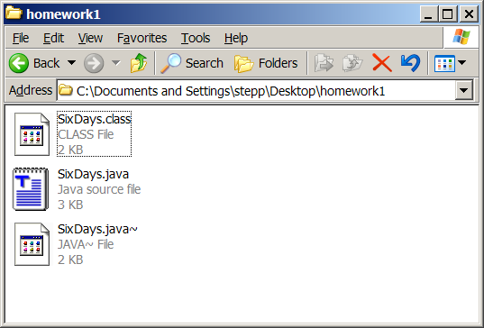The width and height of the screenshot is (484, 328).
Task: Open the Tools menu
Action: coord(196,38)
